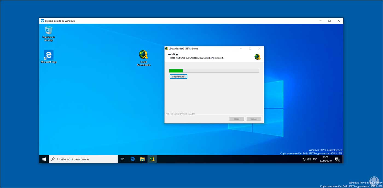This screenshot has height=188, width=383.
Task: Launch Edge from the taskbar
Action: (133, 159)
